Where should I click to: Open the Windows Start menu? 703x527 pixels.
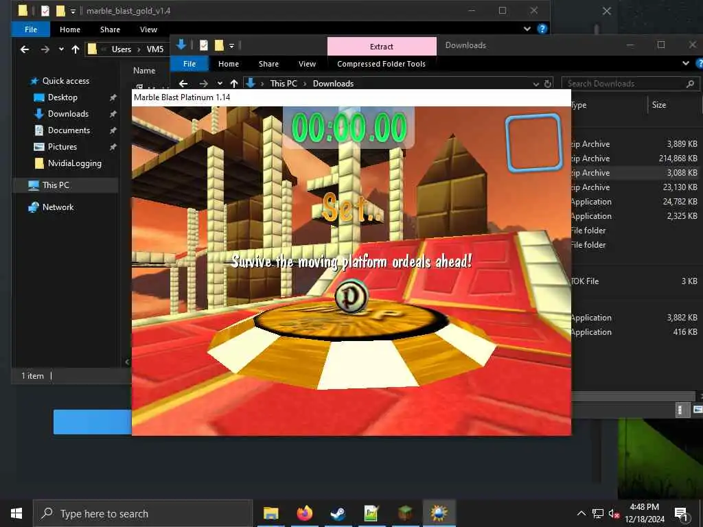pos(16,513)
